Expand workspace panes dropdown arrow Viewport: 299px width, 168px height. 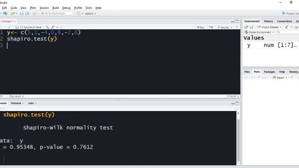pyautogui.click(x=82, y=14)
